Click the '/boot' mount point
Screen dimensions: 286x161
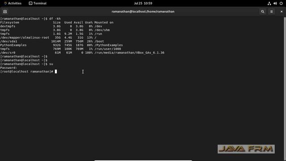pos(99,41)
